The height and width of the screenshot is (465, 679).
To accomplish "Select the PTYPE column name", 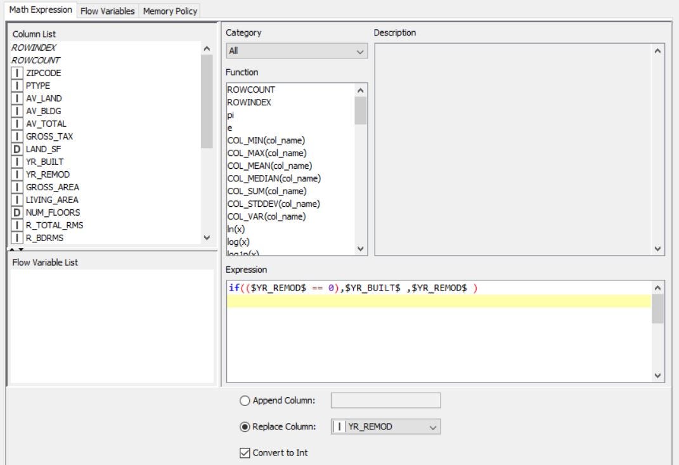I will 37,86.
